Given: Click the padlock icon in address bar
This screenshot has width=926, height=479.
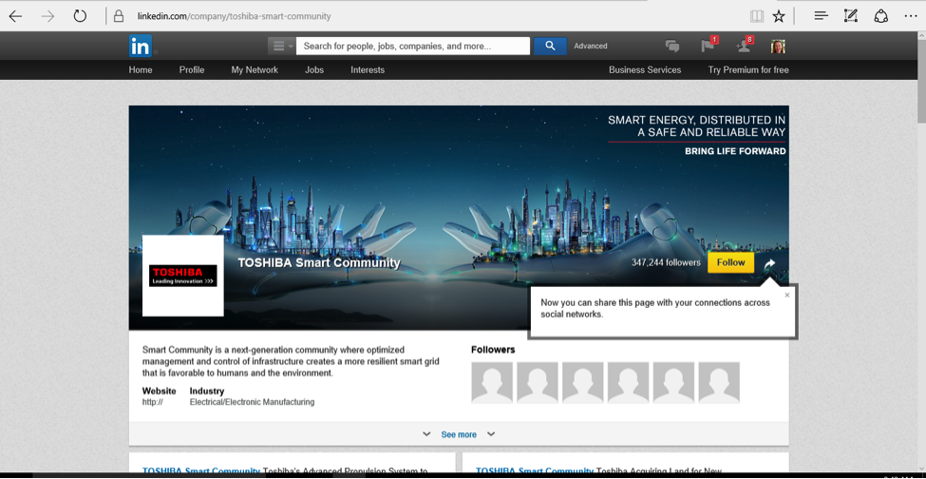Looking at the screenshot, I should [119, 16].
